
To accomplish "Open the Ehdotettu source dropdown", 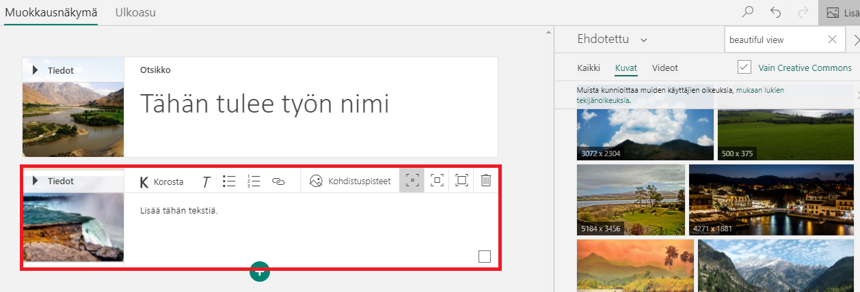I will pos(612,40).
